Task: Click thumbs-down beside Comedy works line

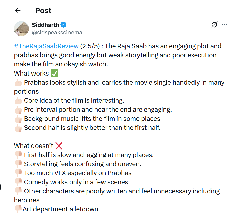Action: pos(18,182)
